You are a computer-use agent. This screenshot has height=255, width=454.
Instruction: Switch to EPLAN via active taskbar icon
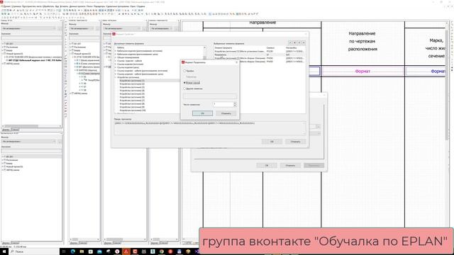tap(126, 251)
